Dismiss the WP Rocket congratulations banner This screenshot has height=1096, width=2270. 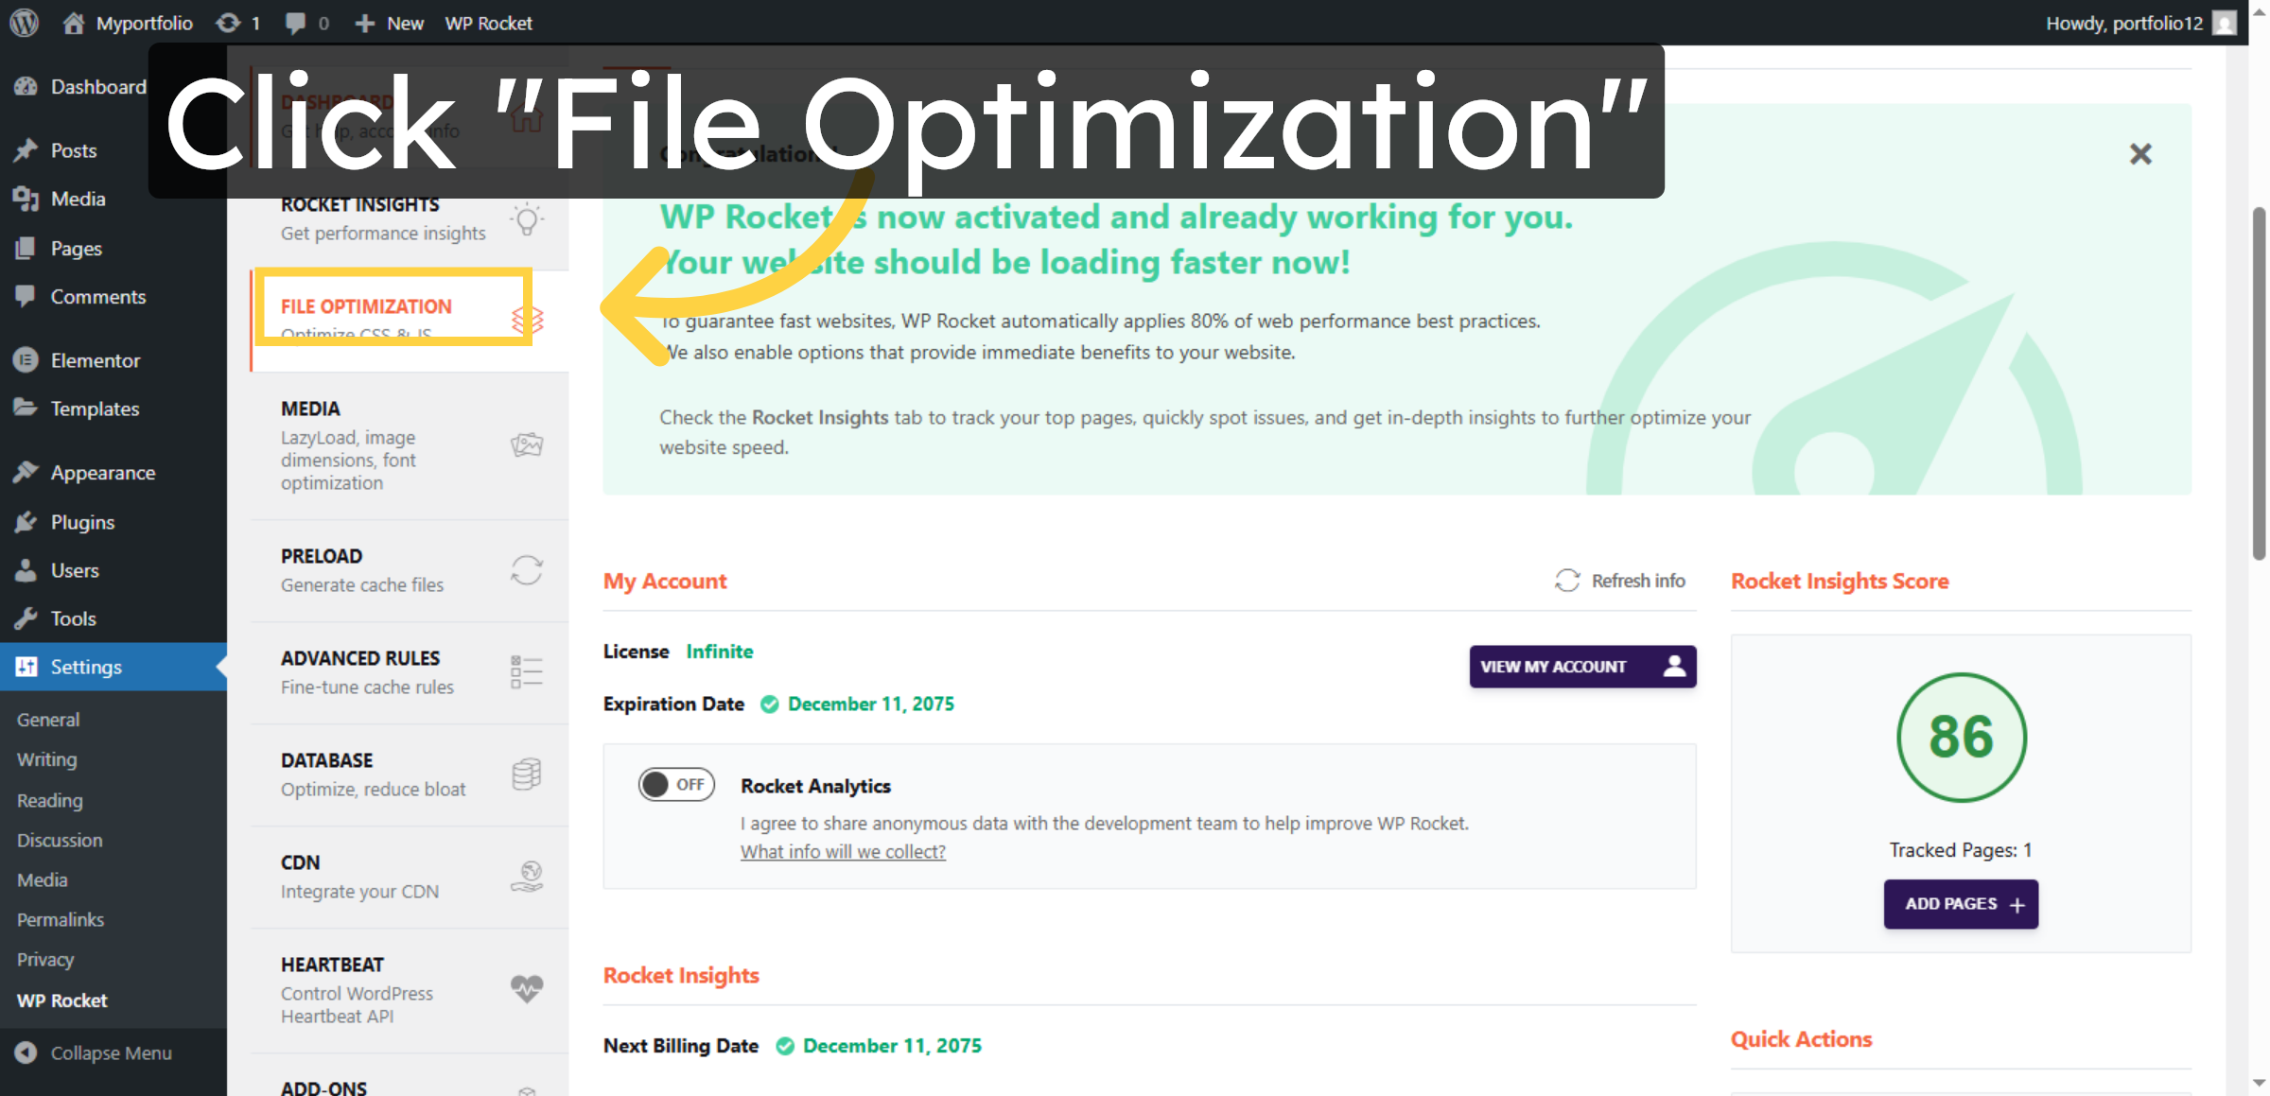[2140, 153]
